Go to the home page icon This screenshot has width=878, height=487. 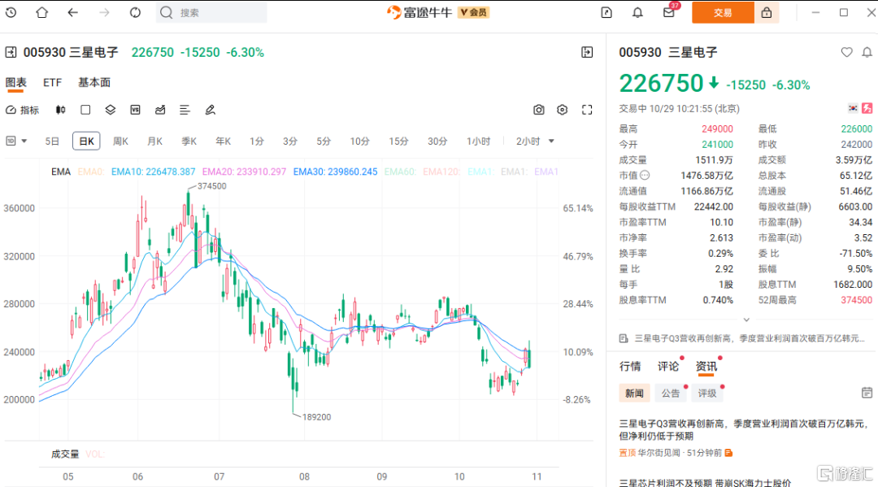pyautogui.click(x=42, y=12)
